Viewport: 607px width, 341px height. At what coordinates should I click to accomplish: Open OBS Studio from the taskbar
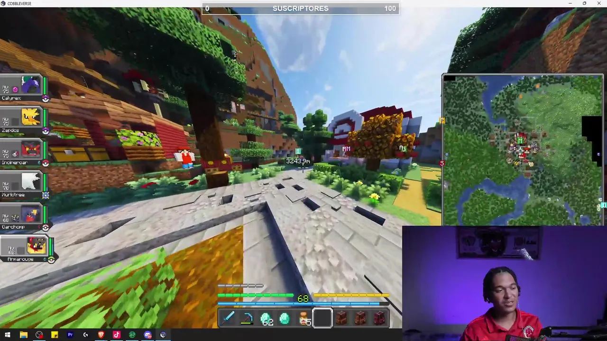[39, 335]
